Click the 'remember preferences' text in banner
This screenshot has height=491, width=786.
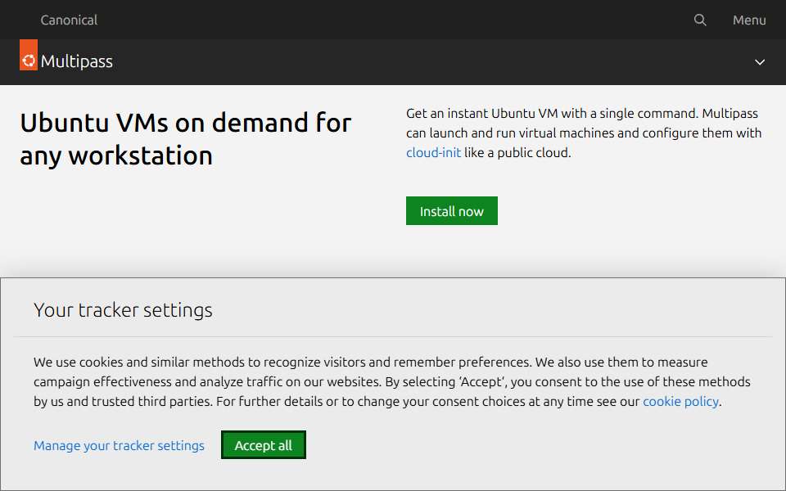click(462, 362)
